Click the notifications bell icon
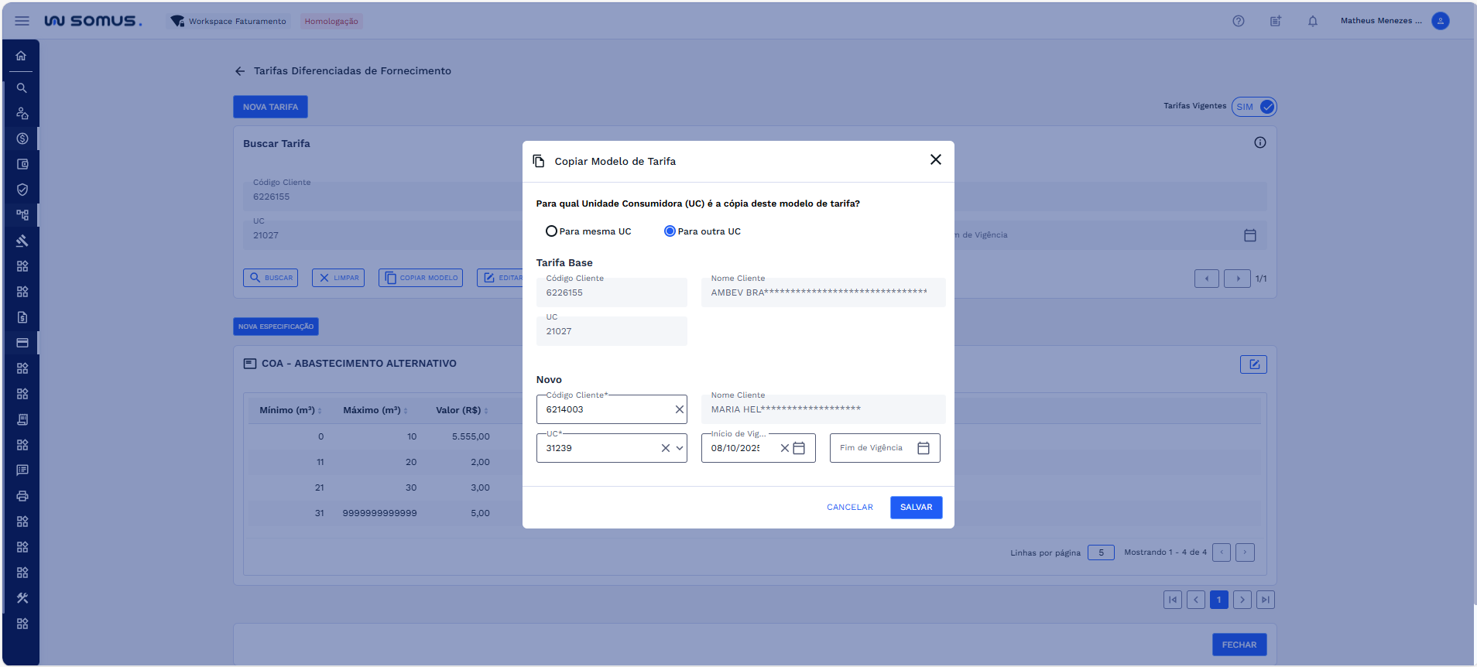Image resolution: width=1477 pixels, height=667 pixels. (1312, 21)
